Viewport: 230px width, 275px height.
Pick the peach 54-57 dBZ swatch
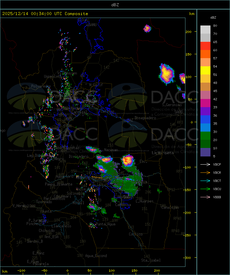205,62
